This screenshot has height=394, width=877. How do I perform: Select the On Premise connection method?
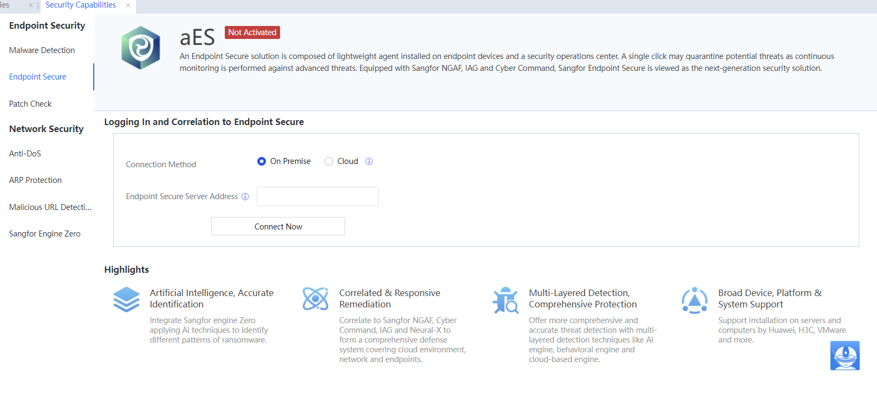262,161
